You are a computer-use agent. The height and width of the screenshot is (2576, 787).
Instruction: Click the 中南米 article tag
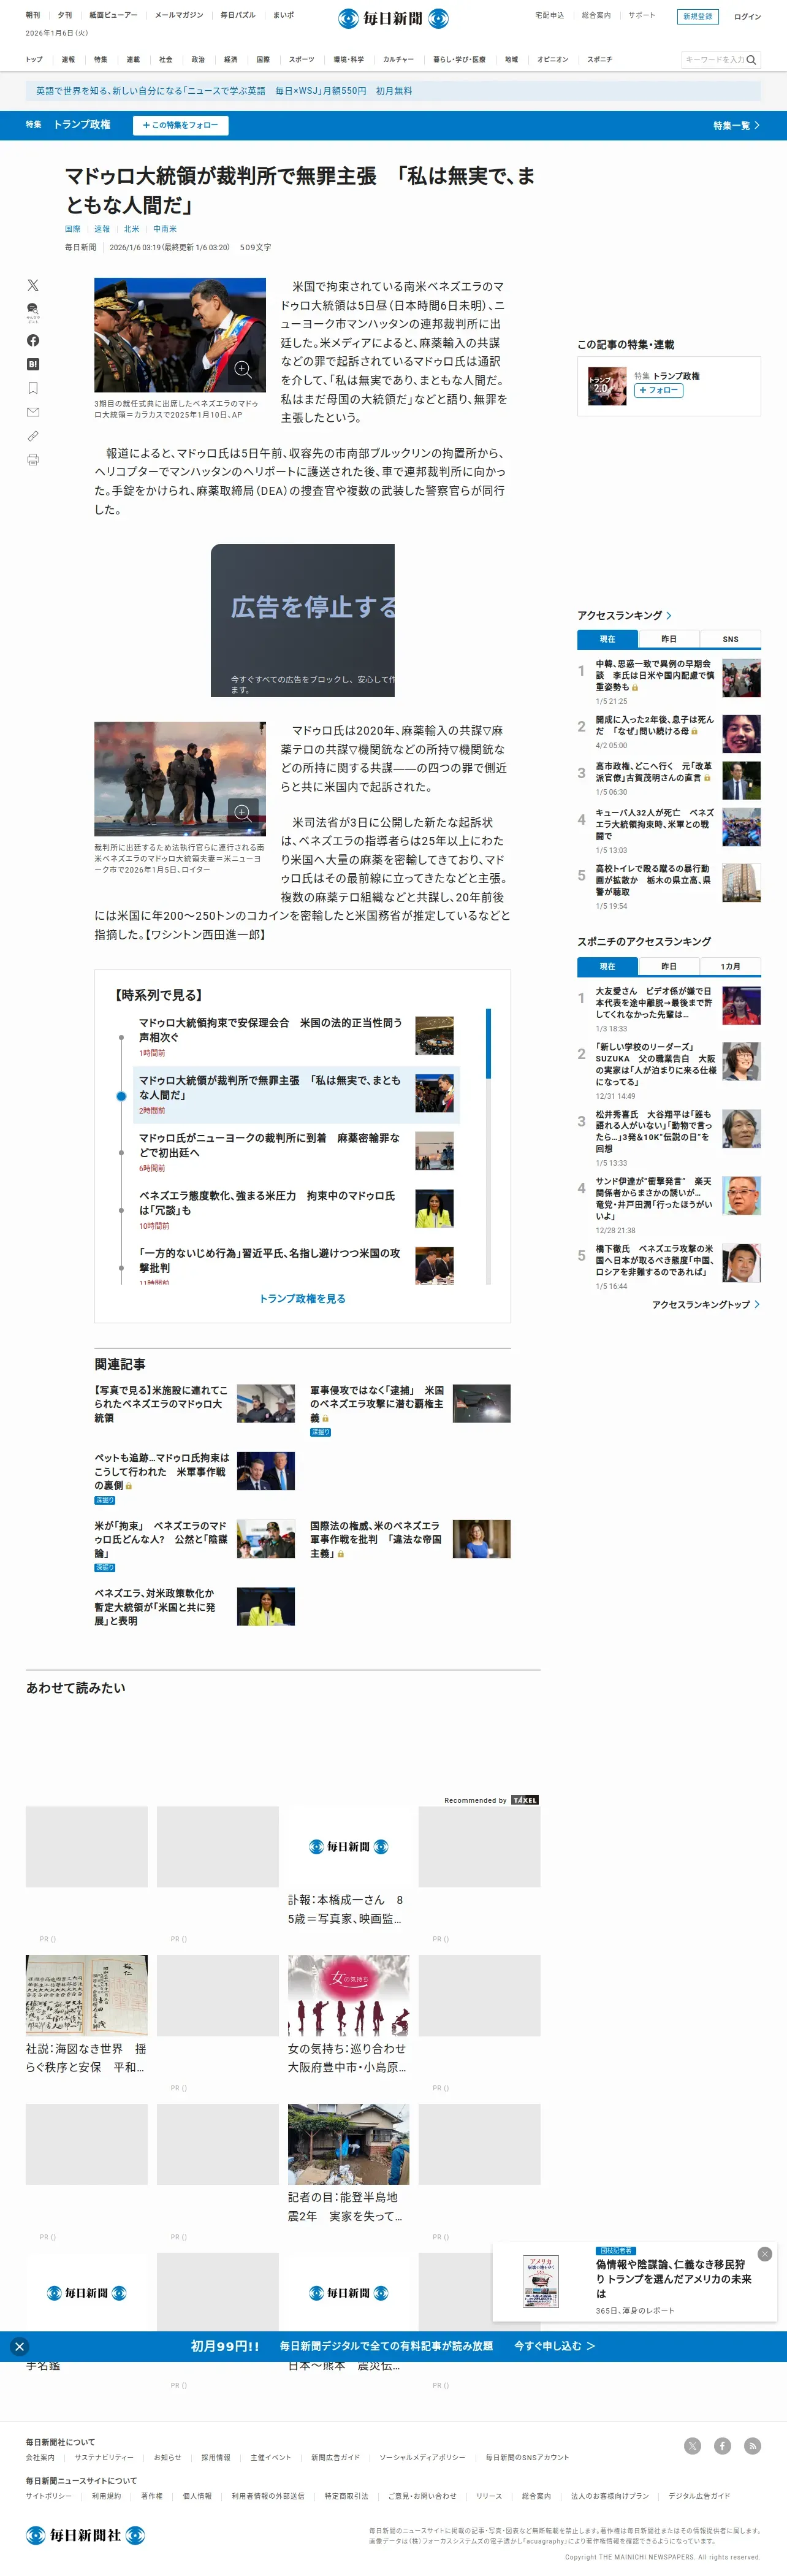(164, 229)
